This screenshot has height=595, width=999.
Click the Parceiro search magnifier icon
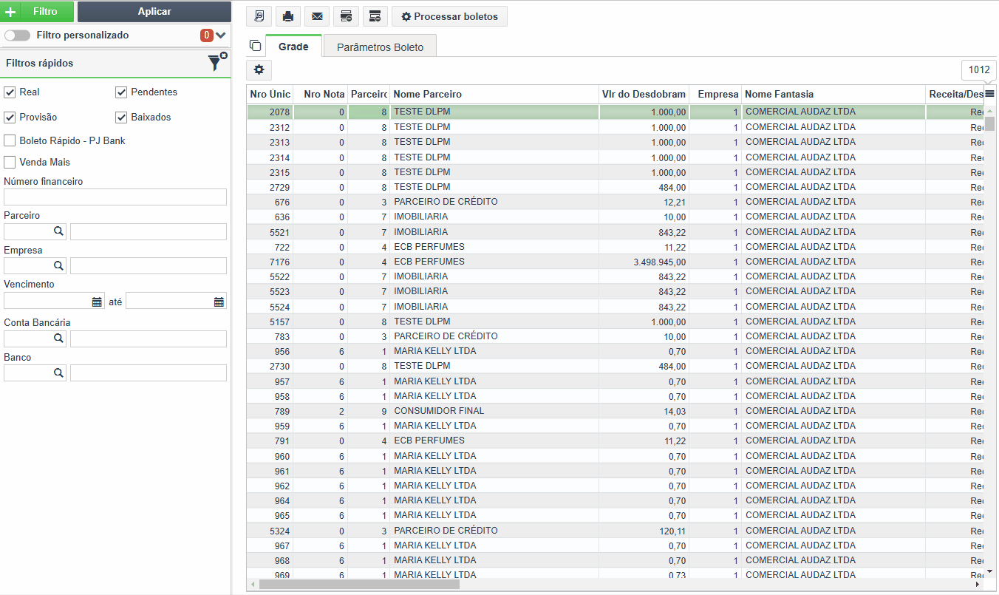click(58, 231)
